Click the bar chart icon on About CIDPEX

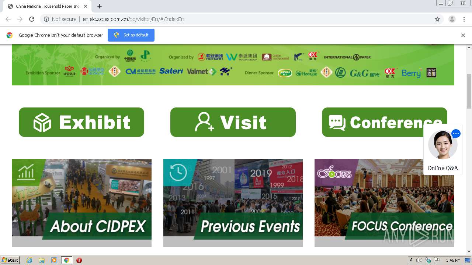26,172
